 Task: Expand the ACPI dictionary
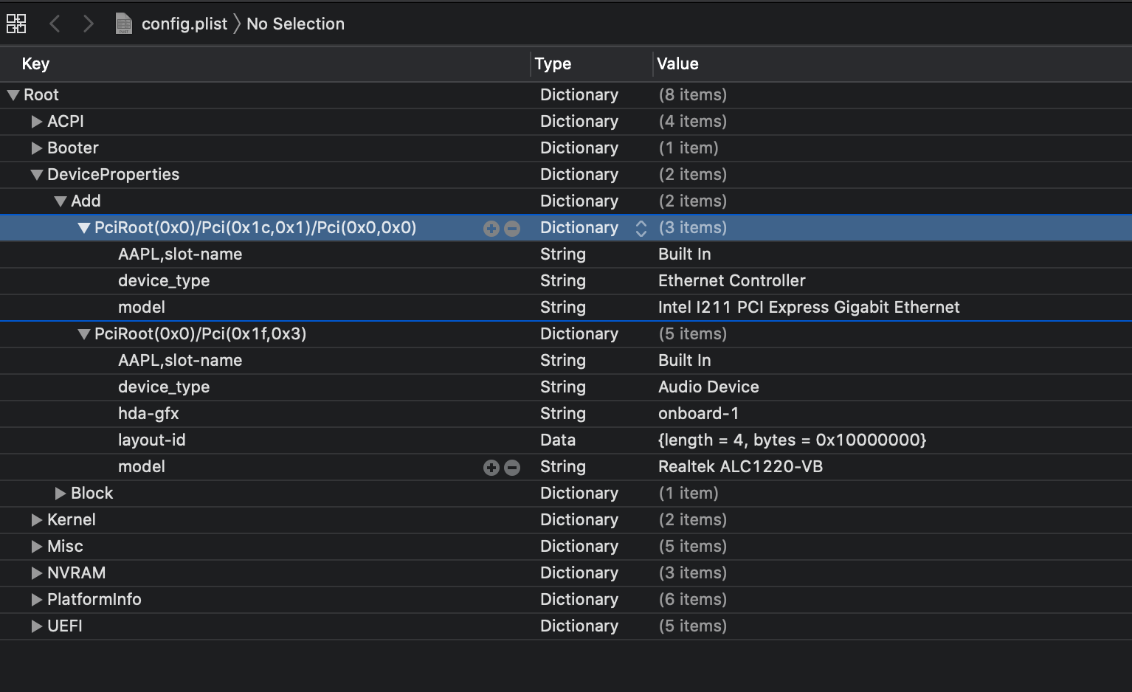click(x=36, y=122)
